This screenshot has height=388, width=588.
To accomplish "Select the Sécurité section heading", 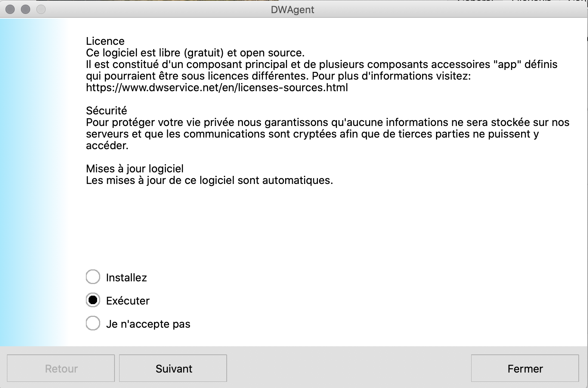I will (106, 111).
